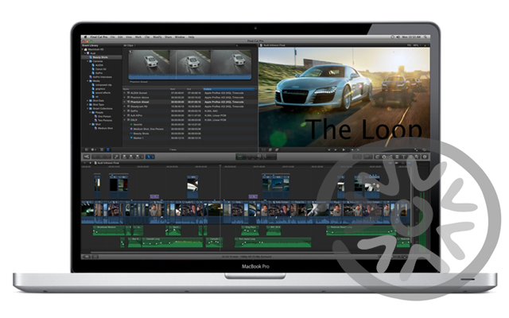The width and height of the screenshot is (509, 318).
Task: Collapse the DSLR clip disclosure triangle
Action: [x=125, y=120]
